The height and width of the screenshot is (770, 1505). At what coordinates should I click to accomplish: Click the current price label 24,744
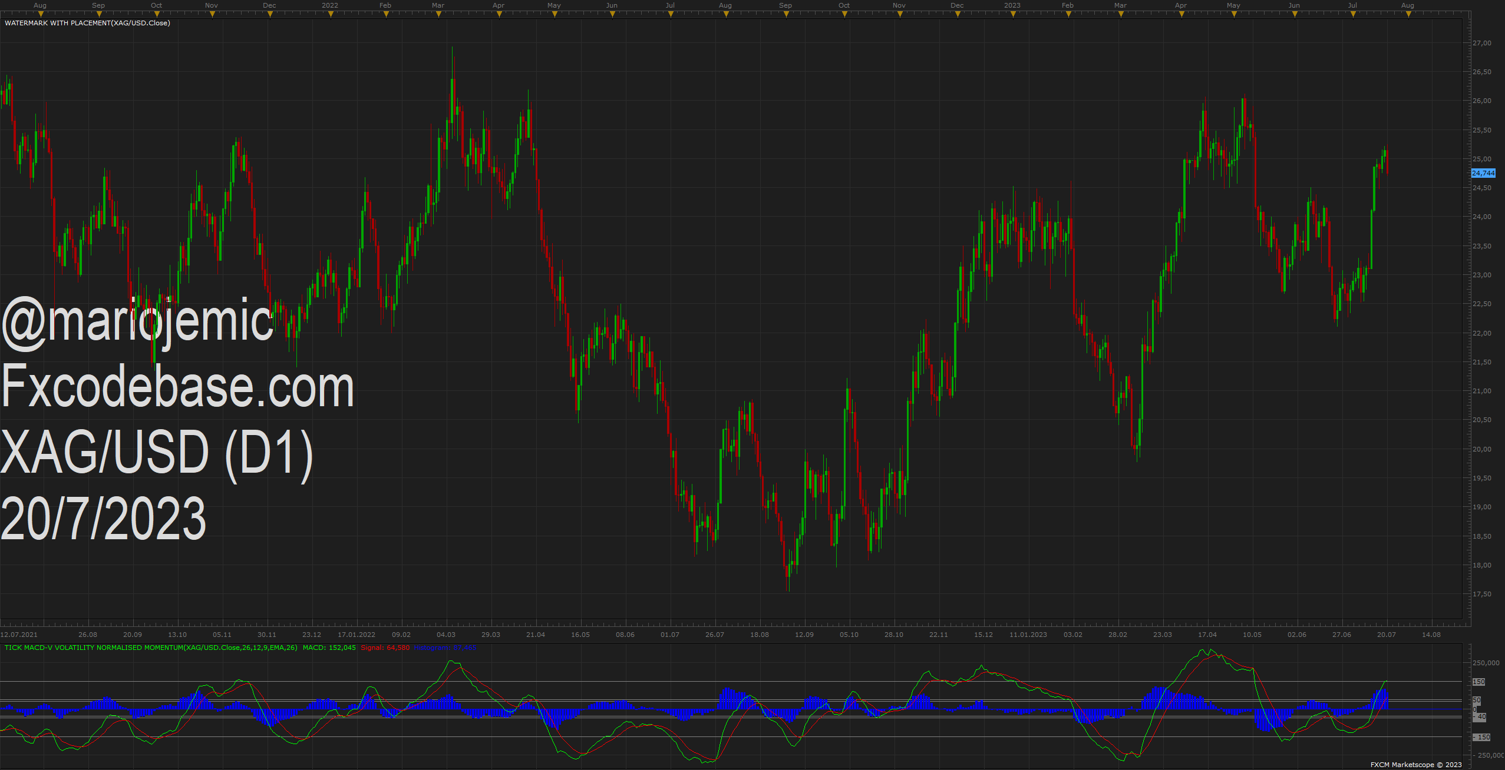1483,173
